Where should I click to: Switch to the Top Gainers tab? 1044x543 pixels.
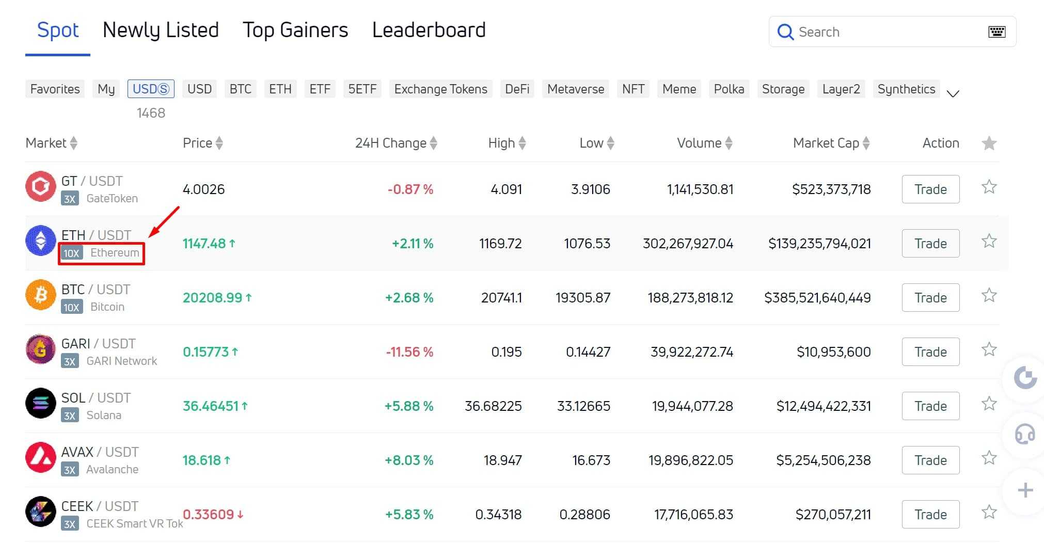coord(295,30)
